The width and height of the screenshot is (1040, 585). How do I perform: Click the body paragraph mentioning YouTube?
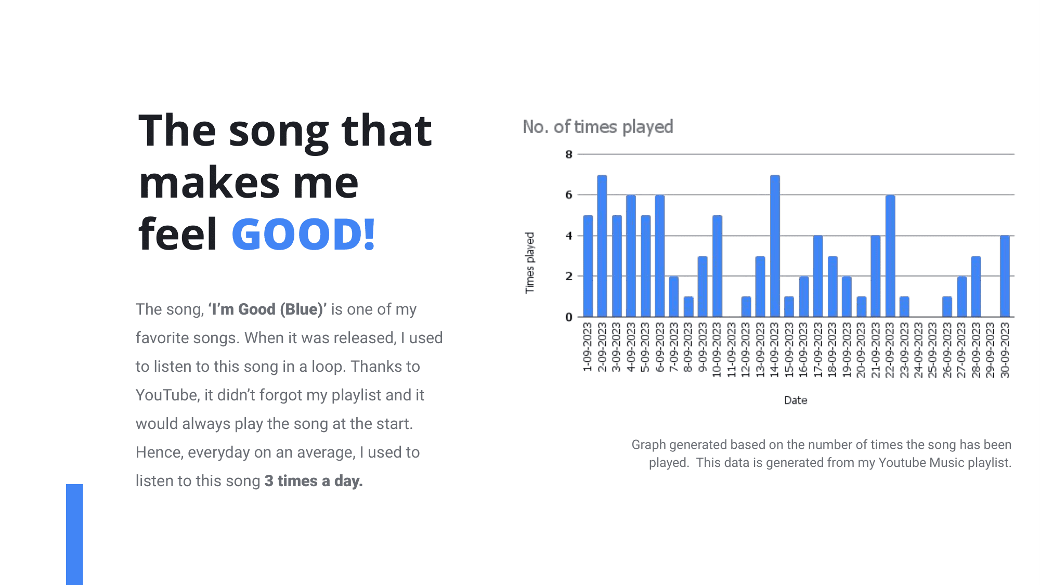(289, 395)
